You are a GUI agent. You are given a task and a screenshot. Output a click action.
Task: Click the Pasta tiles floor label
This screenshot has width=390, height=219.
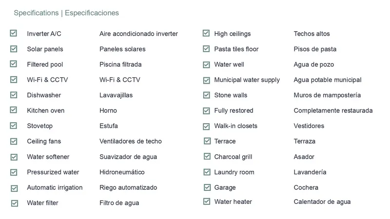(x=236, y=49)
